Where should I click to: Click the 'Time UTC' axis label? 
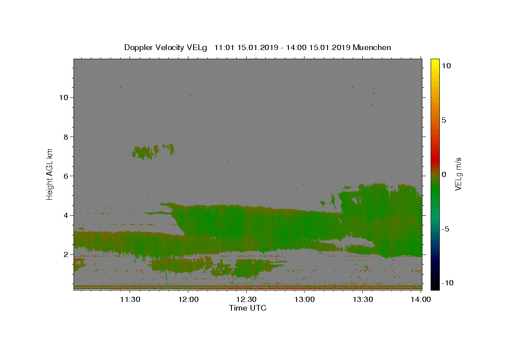248,308
